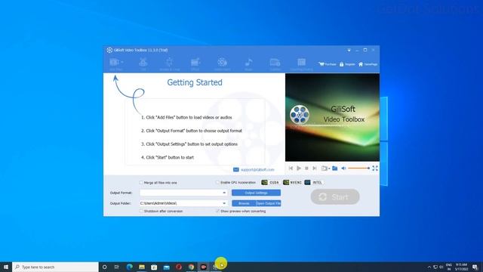Click the support email link
483x272 pixels.
257,169
